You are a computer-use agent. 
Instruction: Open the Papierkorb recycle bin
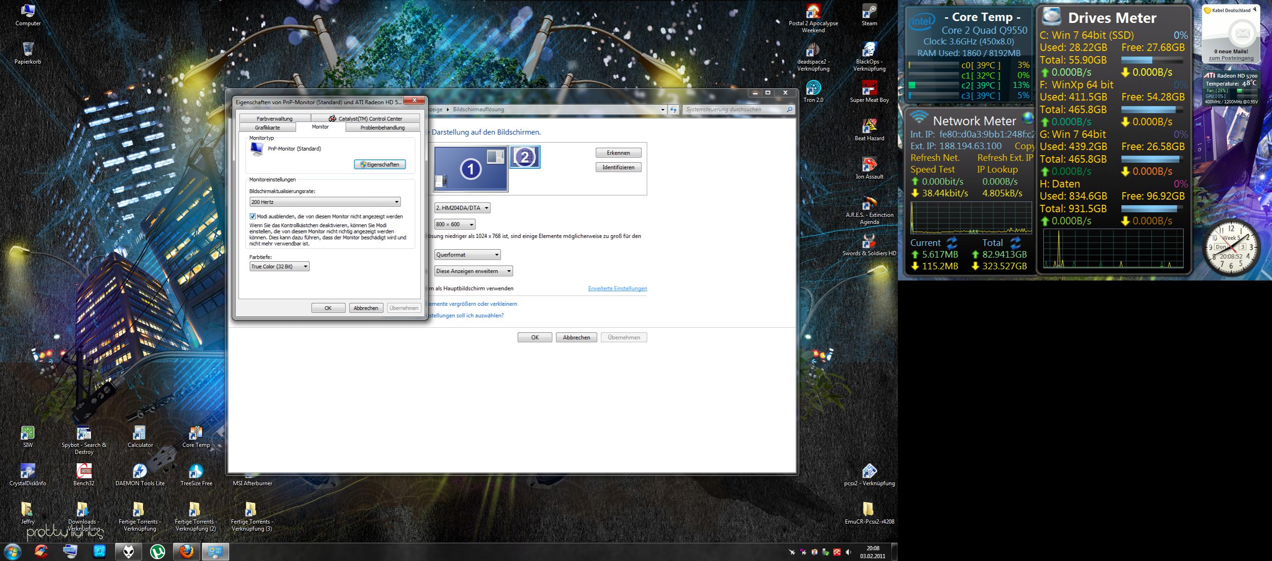28,50
